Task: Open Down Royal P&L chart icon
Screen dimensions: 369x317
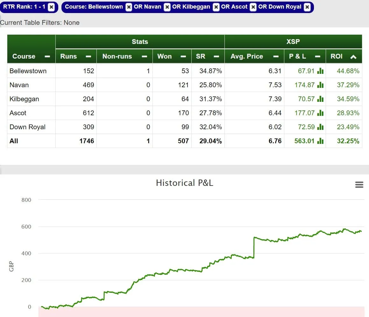Action: tap(320, 127)
